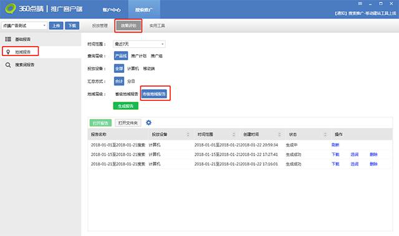Screen dimensions: 399x236
Task: Click 计算机 cell in the 20:59:34 row
Action: coord(155,145)
